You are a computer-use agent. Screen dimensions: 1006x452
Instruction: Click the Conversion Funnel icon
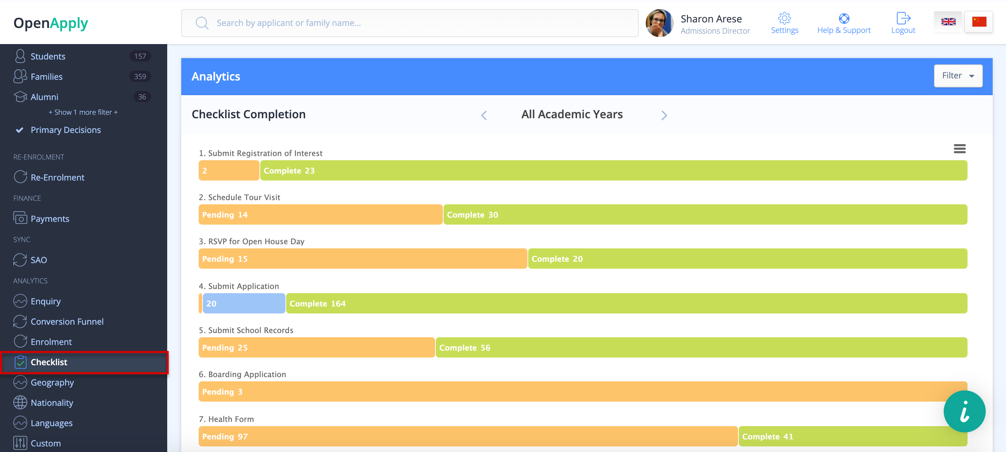tap(20, 322)
